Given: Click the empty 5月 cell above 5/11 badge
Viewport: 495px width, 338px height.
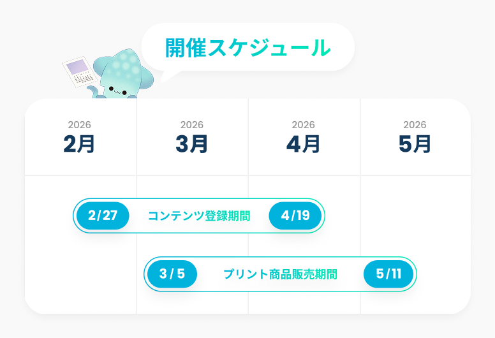Looking at the screenshot, I should [415, 216].
